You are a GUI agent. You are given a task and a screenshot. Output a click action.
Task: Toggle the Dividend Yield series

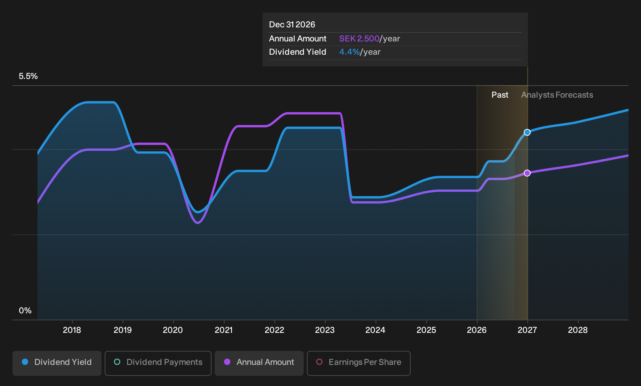click(57, 363)
